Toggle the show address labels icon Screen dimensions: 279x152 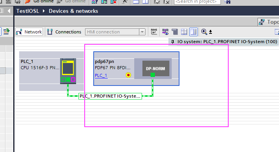(x=165, y=32)
